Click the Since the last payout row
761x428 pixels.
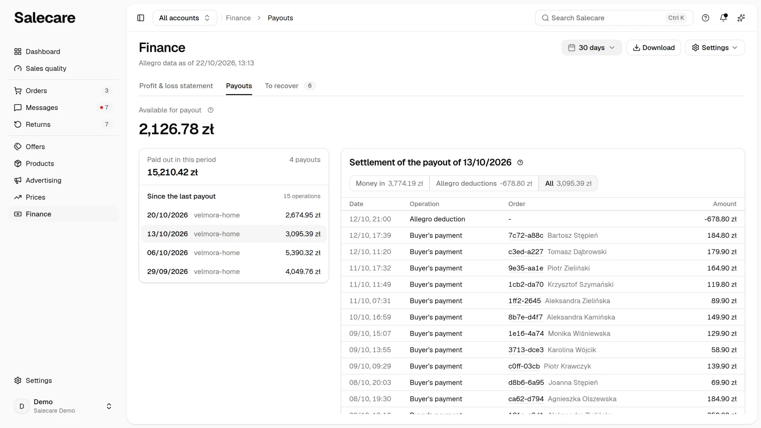234,196
